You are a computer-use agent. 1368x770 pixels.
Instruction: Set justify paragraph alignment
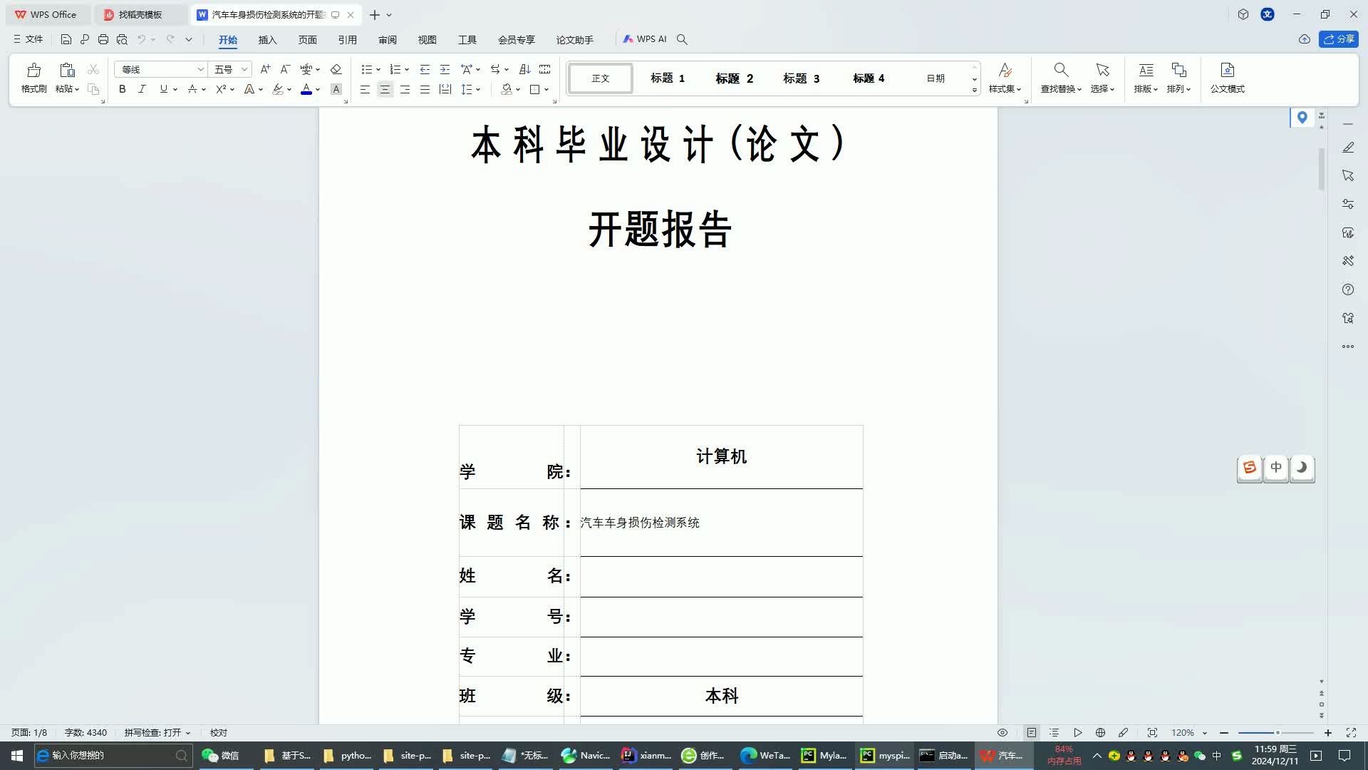[425, 89]
